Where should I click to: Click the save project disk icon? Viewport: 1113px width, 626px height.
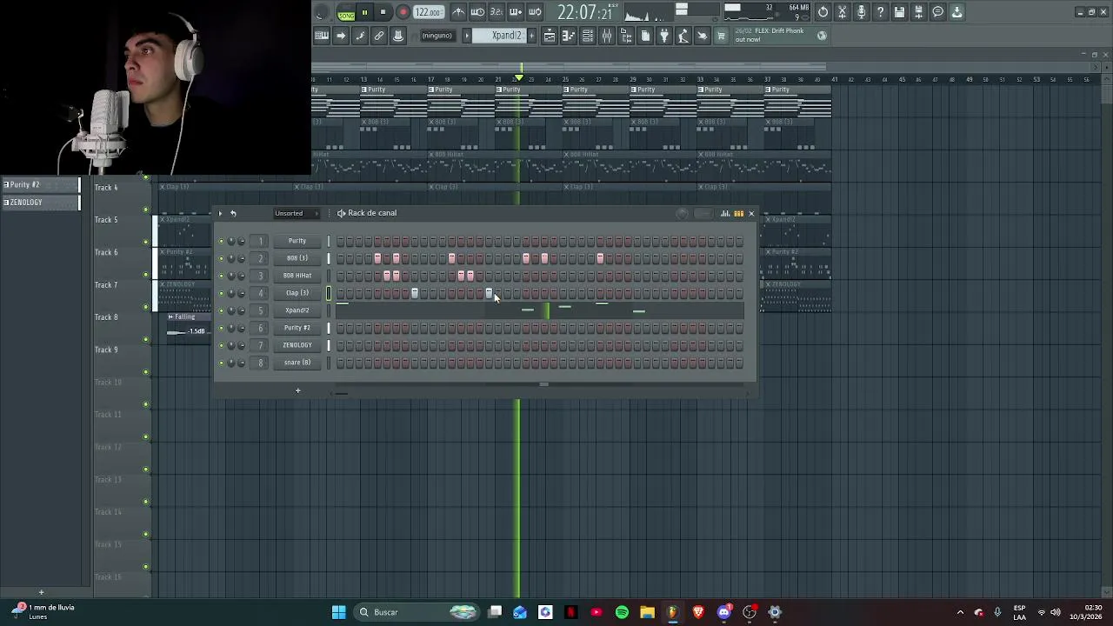[x=899, y=12]
